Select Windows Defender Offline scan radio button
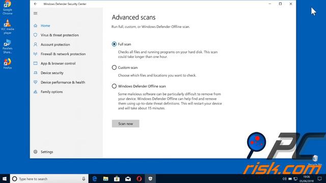Image resolution: width=326 pixels, height=183 pixels. click(114, 86)
